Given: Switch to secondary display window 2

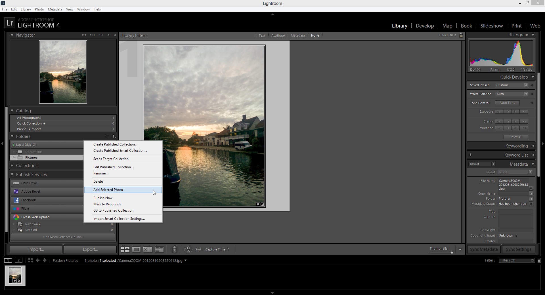Looking at the screenshot, I should (18, 260).
